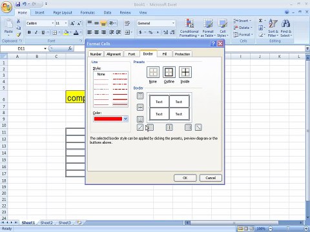Switch to the Fill tab in Format Cells
The height and width of the screenshot is (232, 310).
coord(165,54)
